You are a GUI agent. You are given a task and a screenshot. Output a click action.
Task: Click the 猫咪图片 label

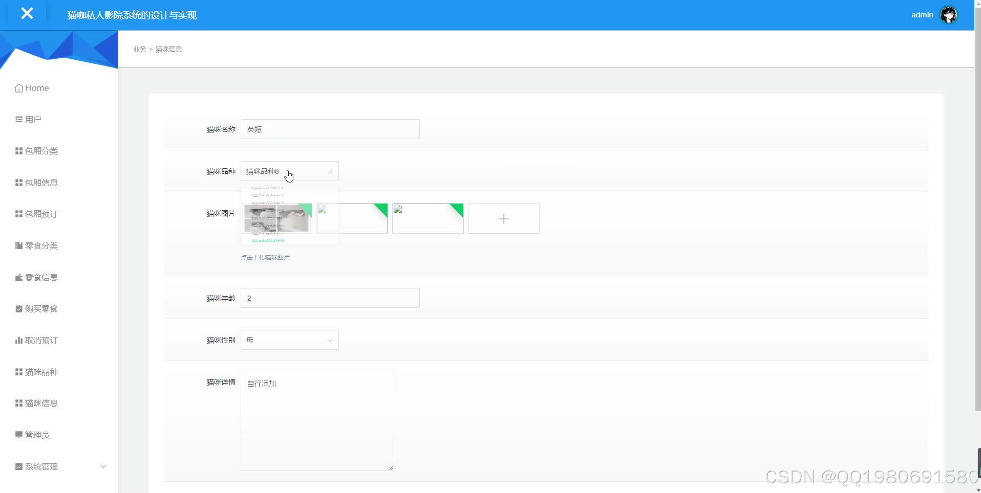click(x=221, y=213)
